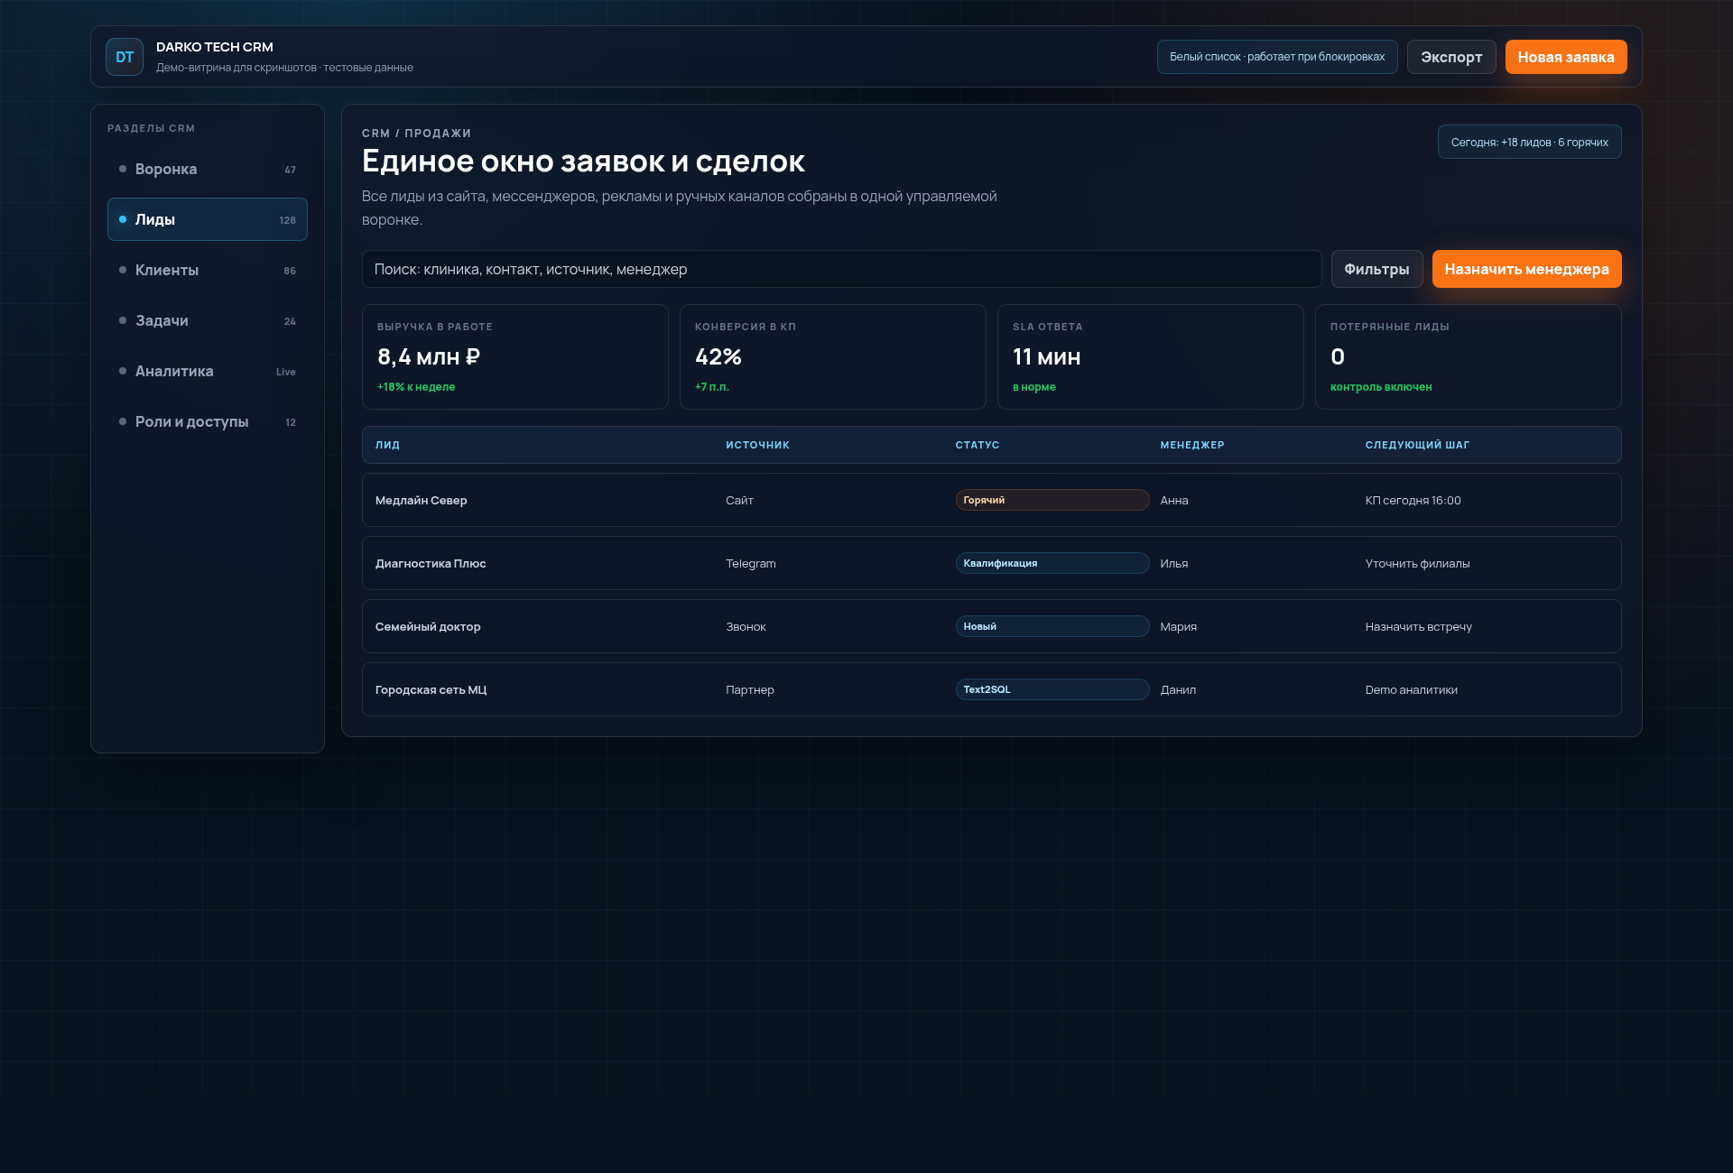
Task: Click the Сегодня +18 лидов badge
Action: (x=1529, y=142)
